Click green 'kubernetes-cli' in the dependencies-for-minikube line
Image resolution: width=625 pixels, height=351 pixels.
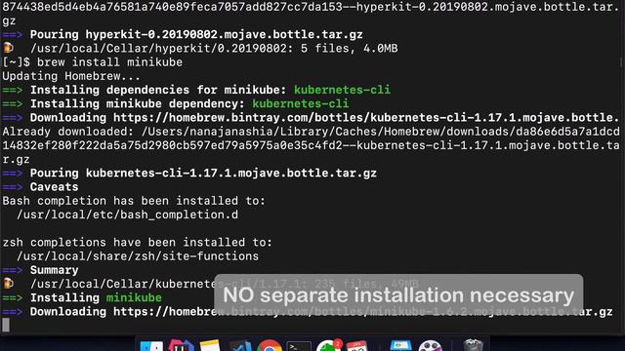342,90
